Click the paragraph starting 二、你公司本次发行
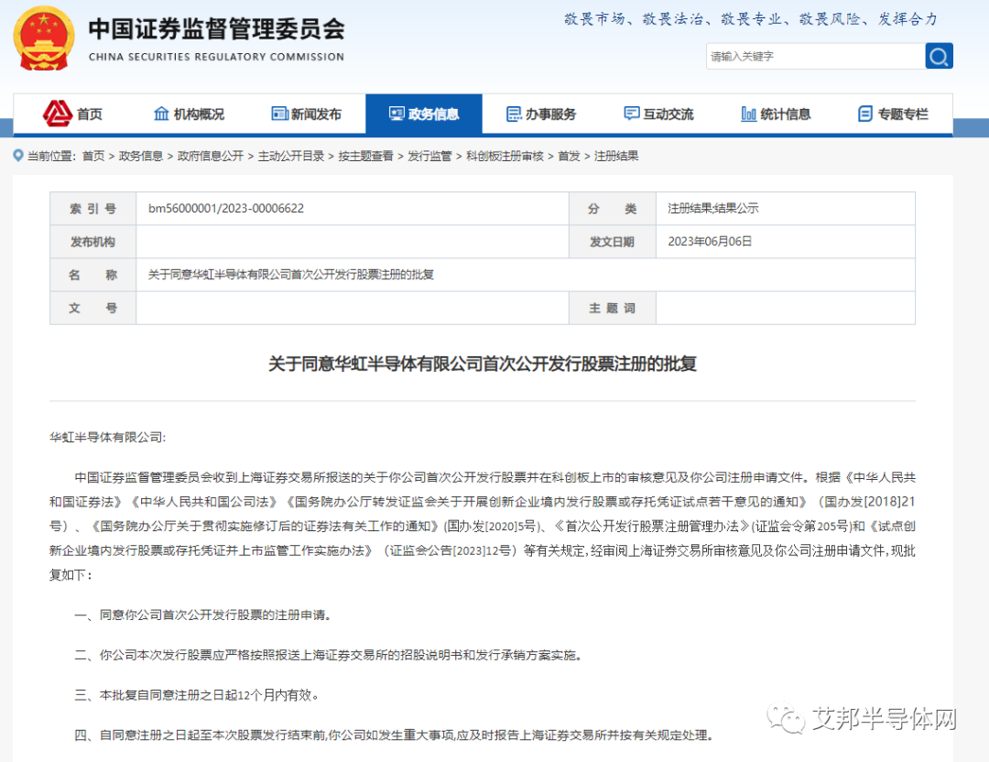Image resolution: width=989 pixels, height=762 pixels. [x=328, y=656]
